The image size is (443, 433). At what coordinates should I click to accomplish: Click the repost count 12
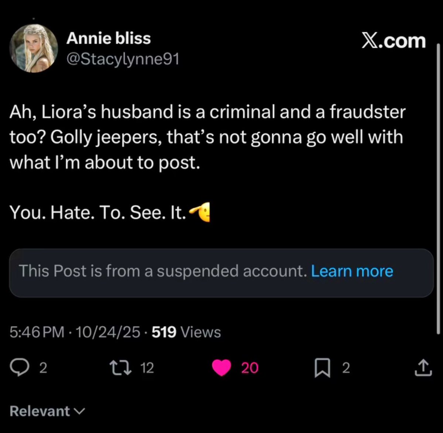click(147, 368)
